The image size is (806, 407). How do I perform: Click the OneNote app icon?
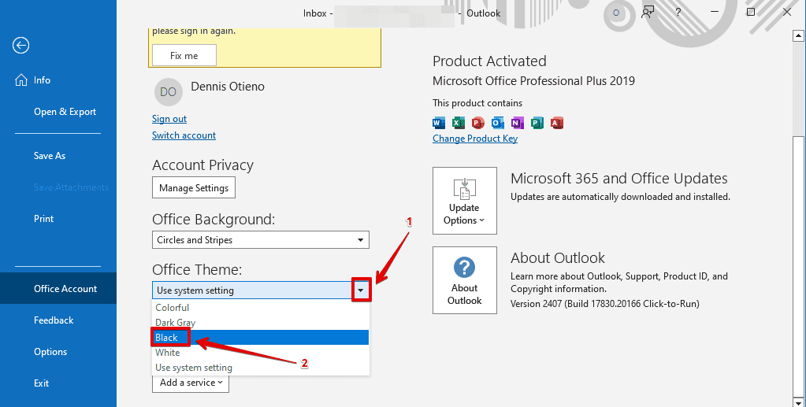(517, 123)
